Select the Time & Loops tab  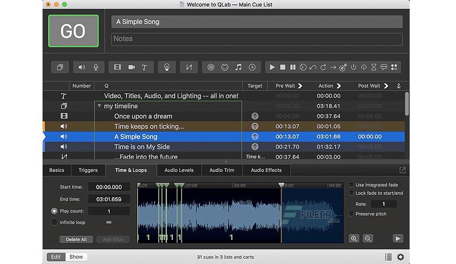tap(131, 170)
